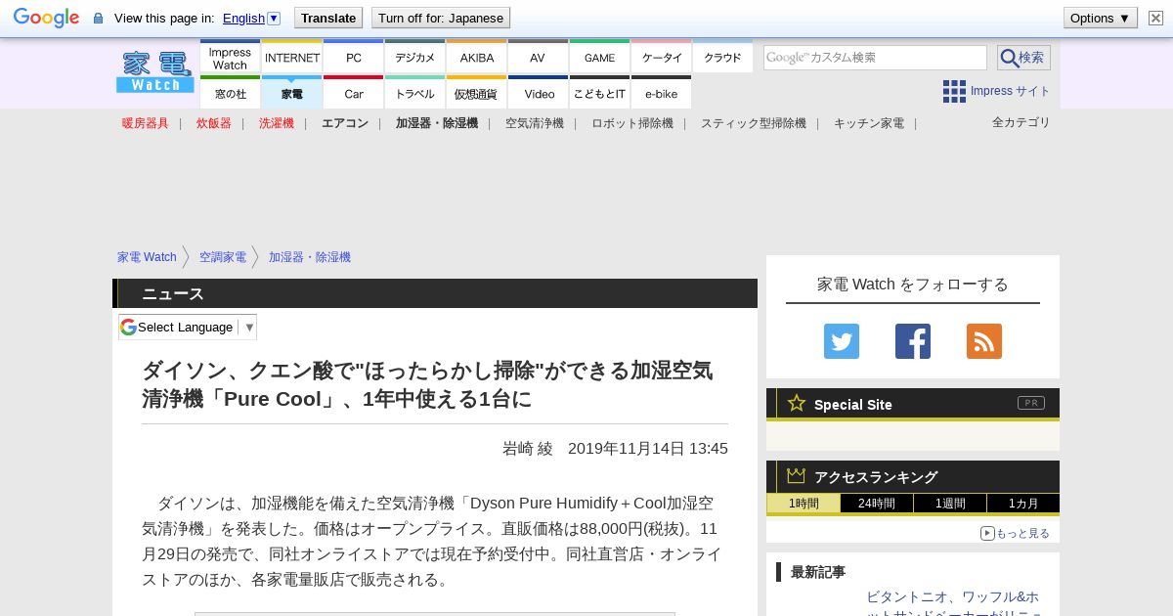
Task: Focus the Google カスタム検索 input field
Action: click(x=875, y=58)
